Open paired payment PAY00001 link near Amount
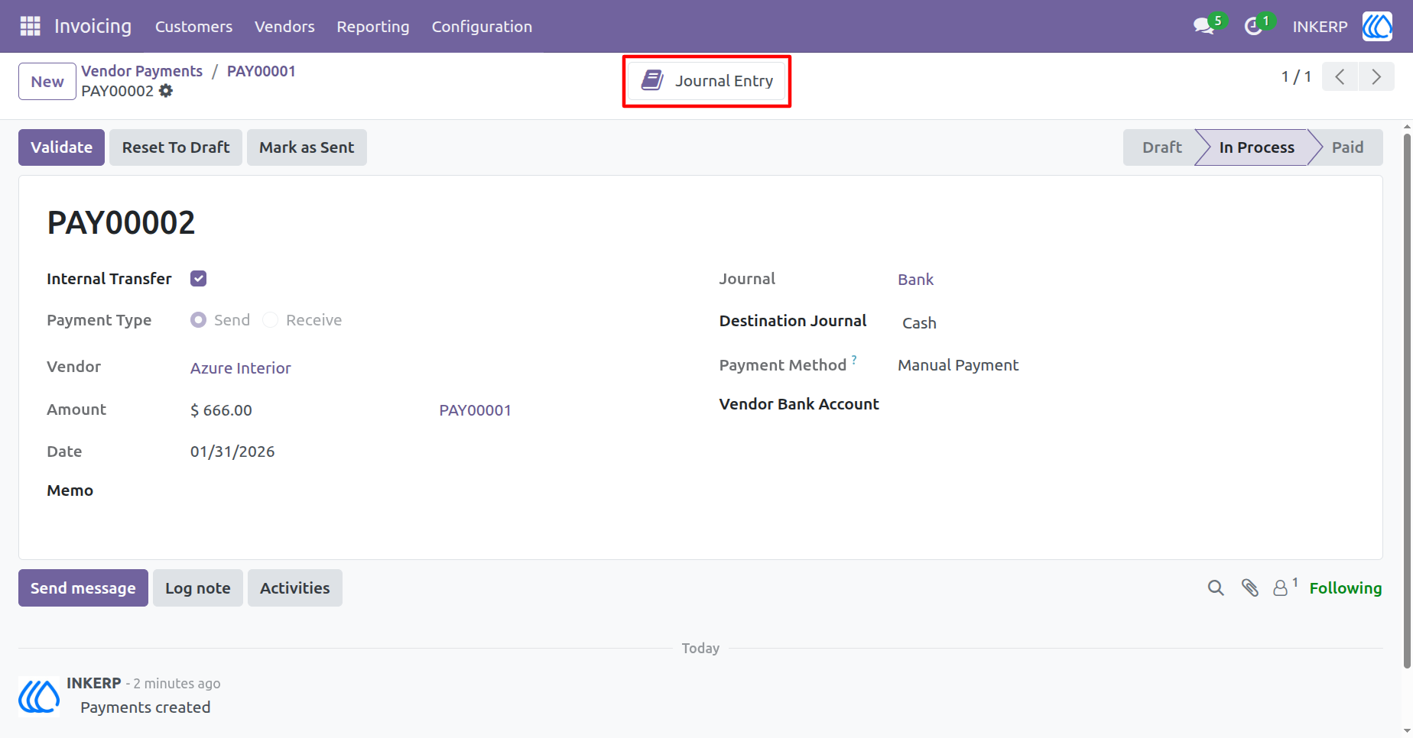Image resolution: width=1413 pixels, height=738 pixels. click(475, 410)
